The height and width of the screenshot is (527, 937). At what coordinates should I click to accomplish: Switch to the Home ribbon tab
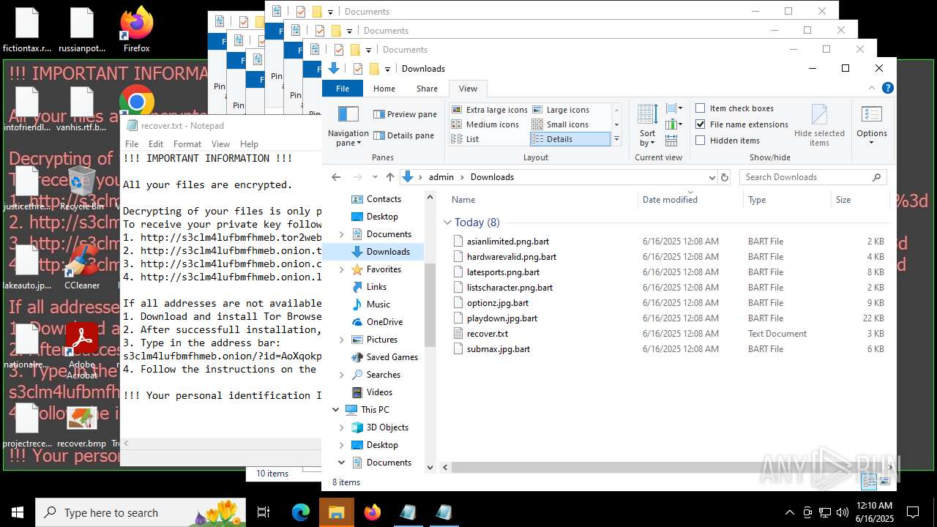(384, 89)
